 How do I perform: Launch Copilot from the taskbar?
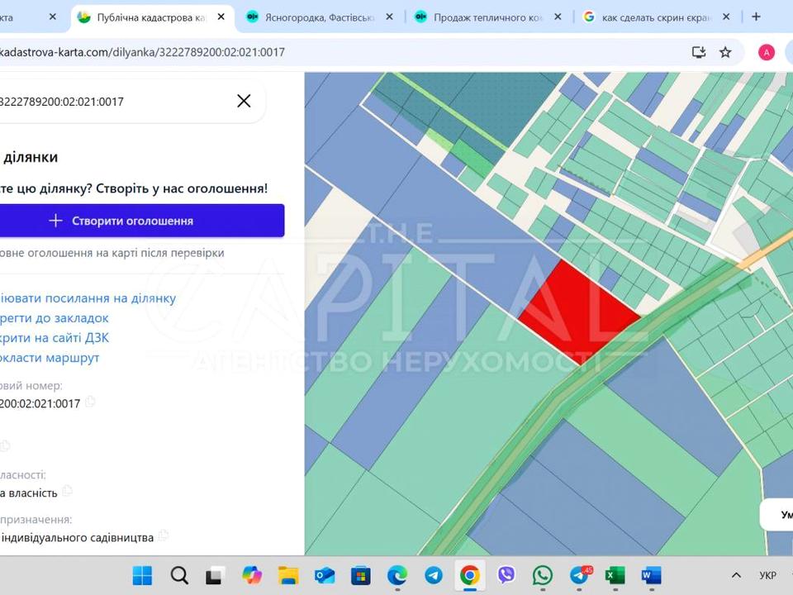[x=252, y=575]
